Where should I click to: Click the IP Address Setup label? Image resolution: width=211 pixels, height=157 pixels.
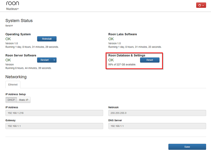[x=15, y=94]
